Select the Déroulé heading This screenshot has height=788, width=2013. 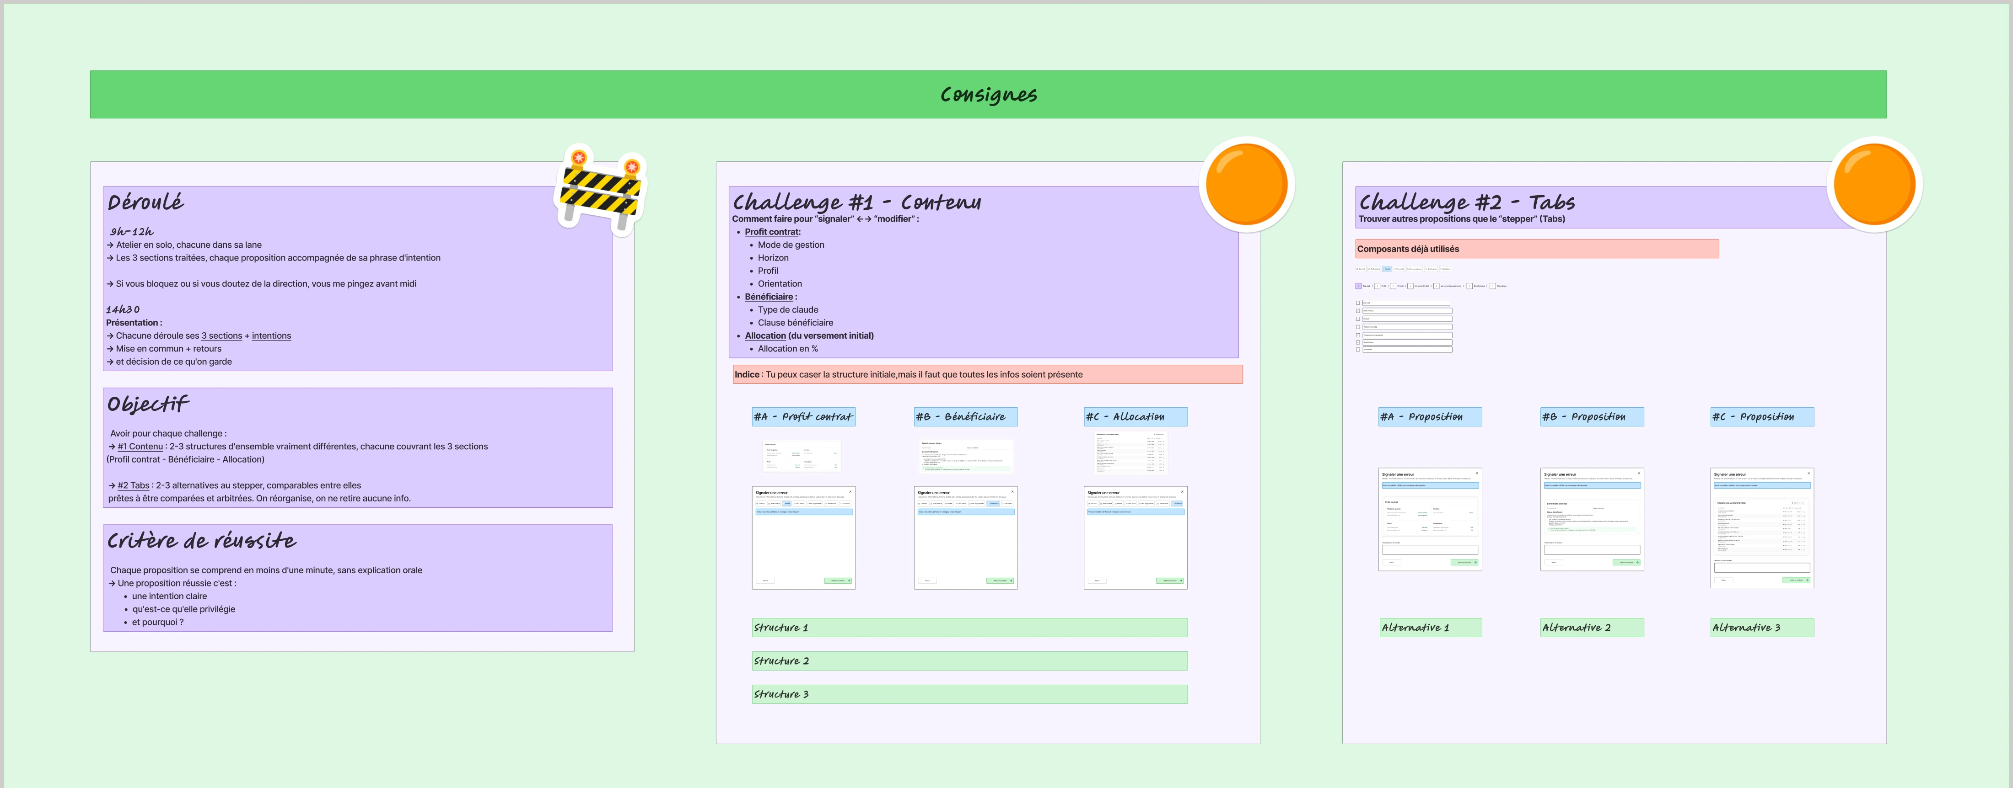tap(146, 202)
